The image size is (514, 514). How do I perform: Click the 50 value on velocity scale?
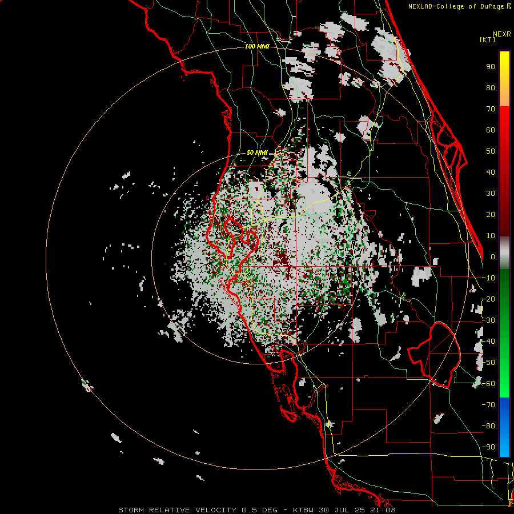pyautogui.click(x=491, y=151)
